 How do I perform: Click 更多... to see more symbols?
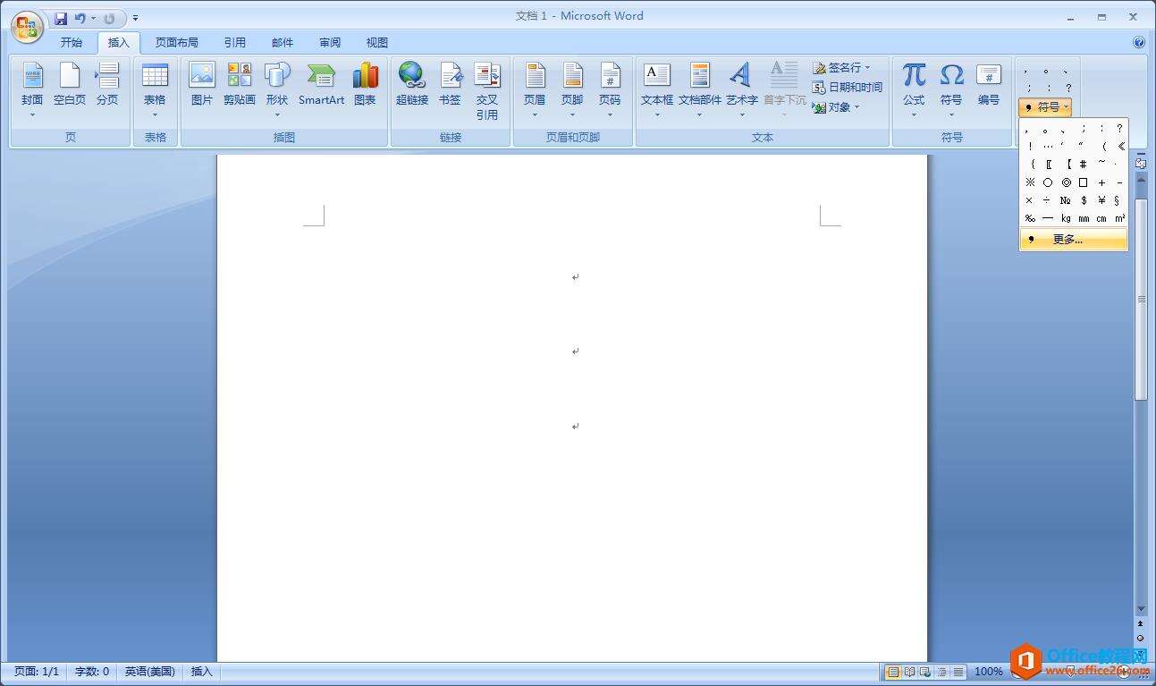[x=1074, y=240]
